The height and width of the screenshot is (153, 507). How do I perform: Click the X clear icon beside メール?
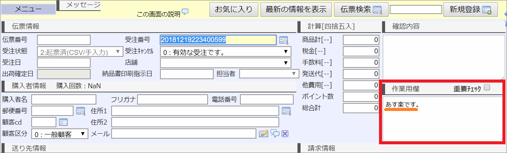(285, 133)
